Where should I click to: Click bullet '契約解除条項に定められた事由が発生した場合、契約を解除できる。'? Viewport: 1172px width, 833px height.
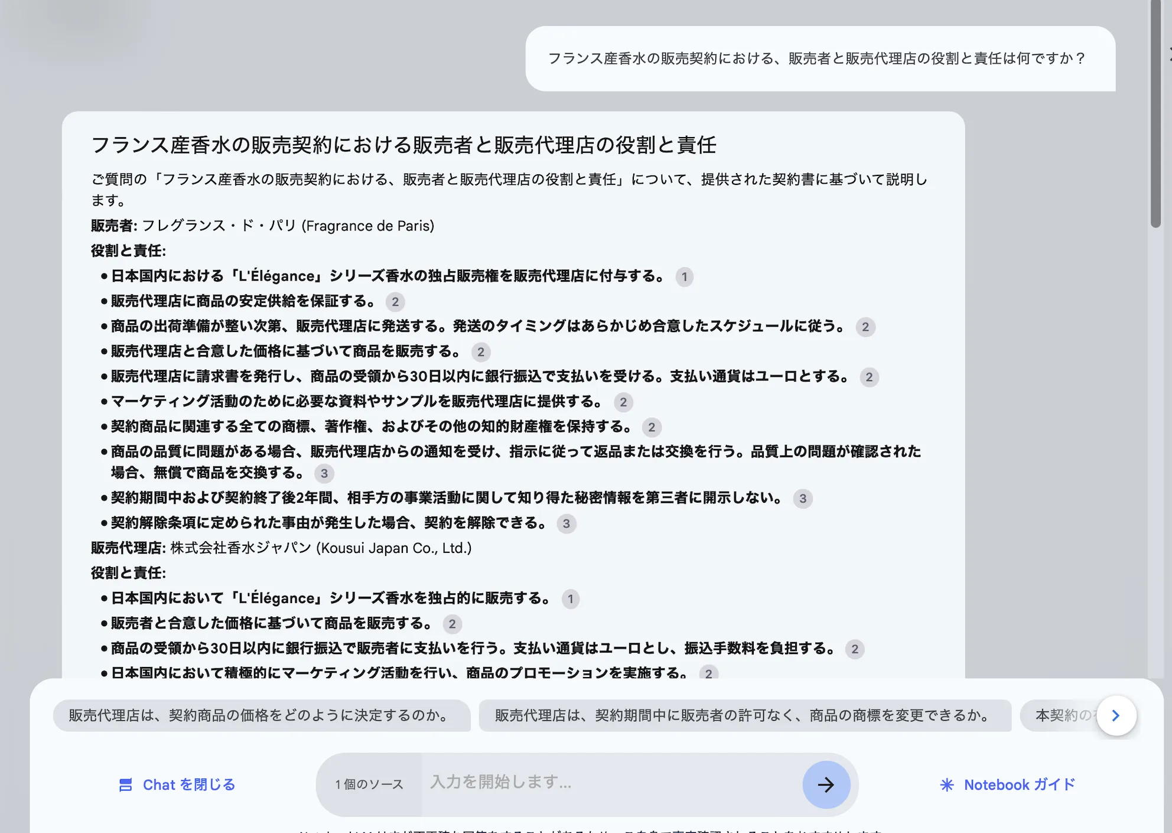(x=329, y=523)
